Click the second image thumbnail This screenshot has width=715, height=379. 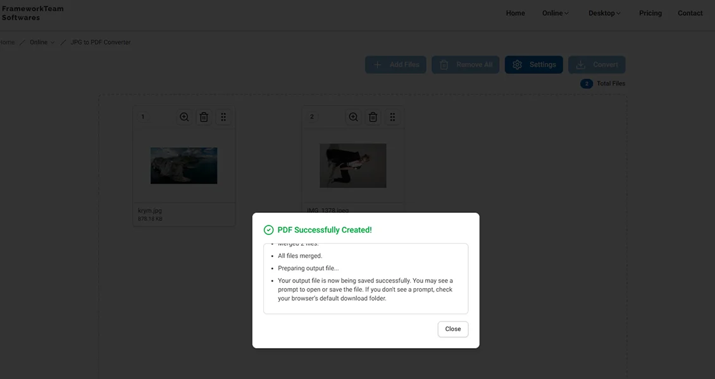(x=353, y=165)
